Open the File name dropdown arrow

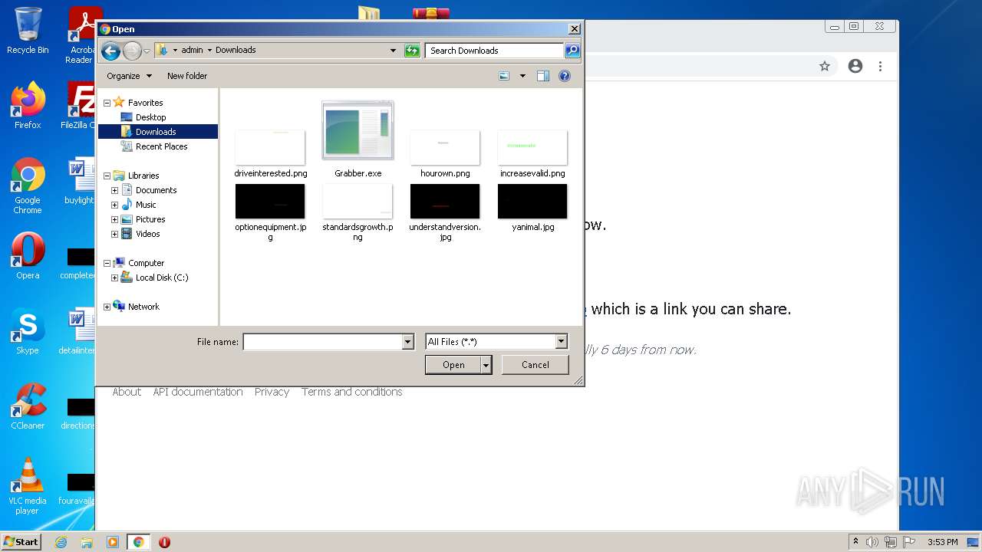(x=408, y=342)
